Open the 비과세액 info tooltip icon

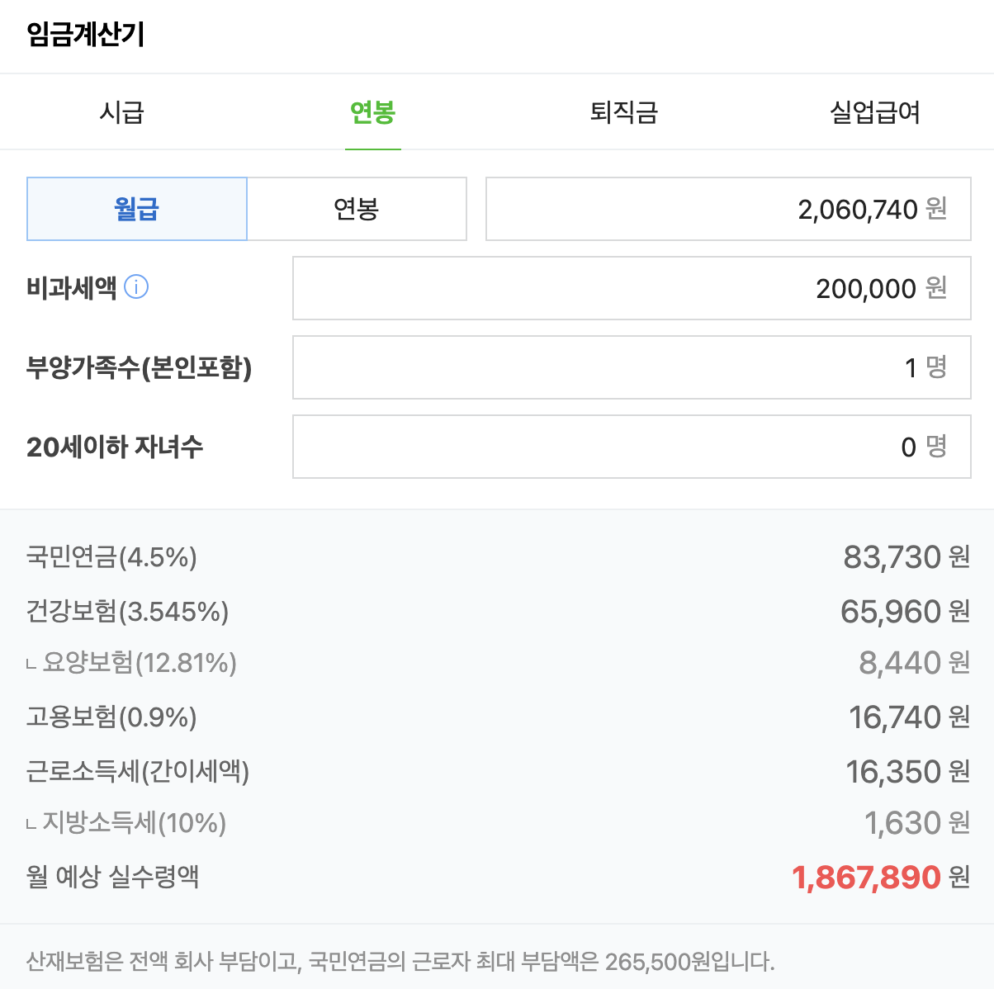[137, 287]
